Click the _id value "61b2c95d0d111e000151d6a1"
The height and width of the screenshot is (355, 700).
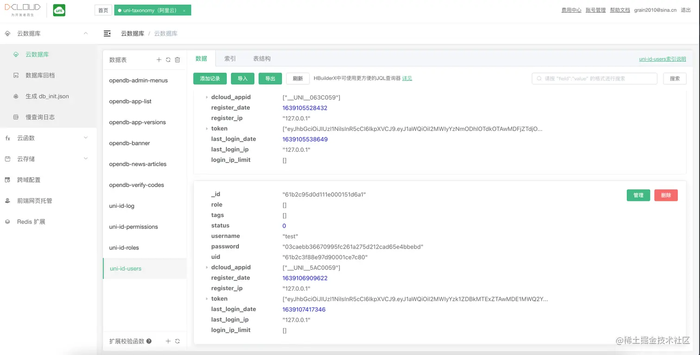[324, 194]
